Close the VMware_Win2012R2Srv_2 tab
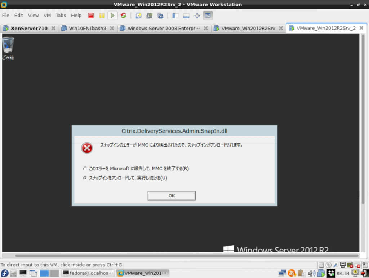 (361, 28)
